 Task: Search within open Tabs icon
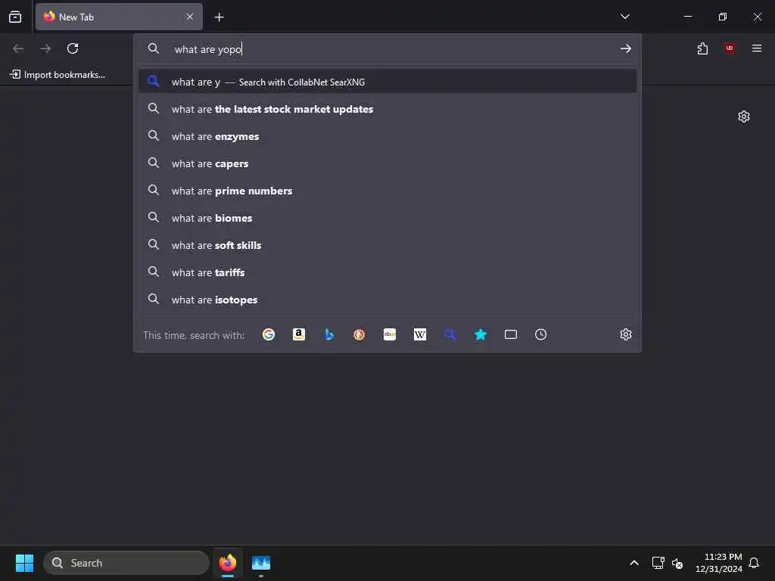[x=511, y=334]
